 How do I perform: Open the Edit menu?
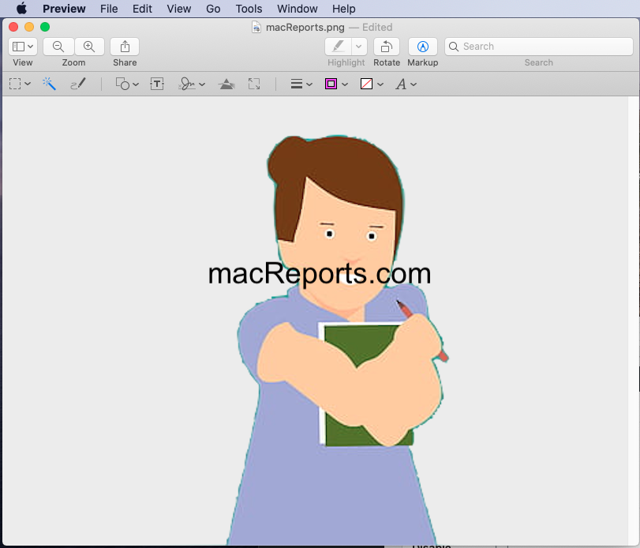point(142,9)
